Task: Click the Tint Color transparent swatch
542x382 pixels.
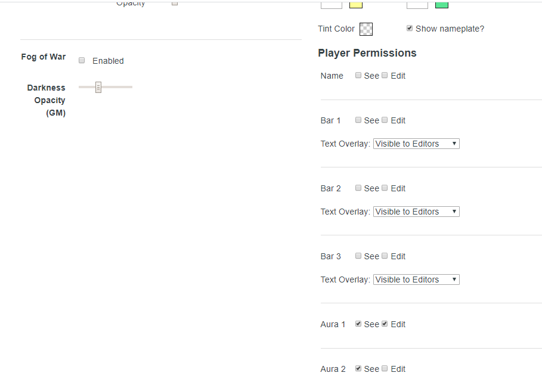Action: coord(366,29)
